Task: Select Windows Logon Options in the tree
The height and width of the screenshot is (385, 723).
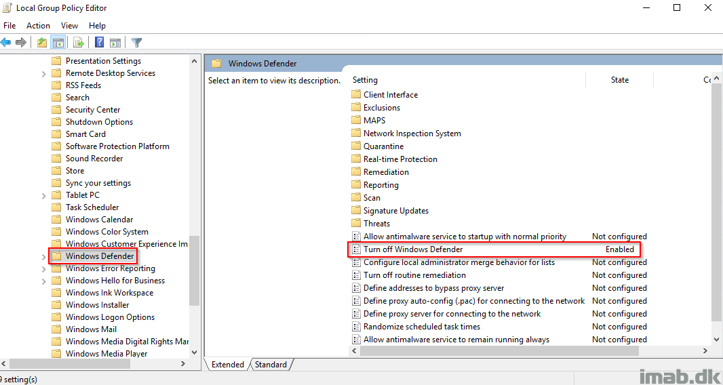Action: (110, 317)
